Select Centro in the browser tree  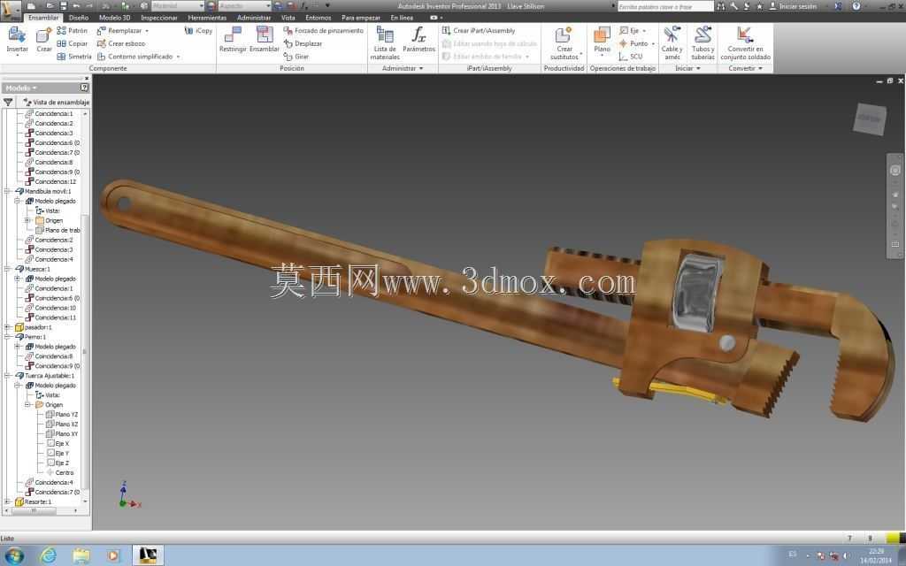tap(60, 472)
